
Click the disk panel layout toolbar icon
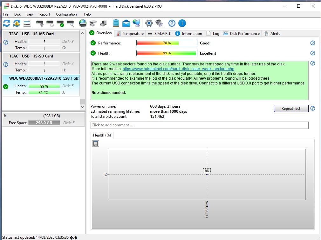tap(27, 23)
